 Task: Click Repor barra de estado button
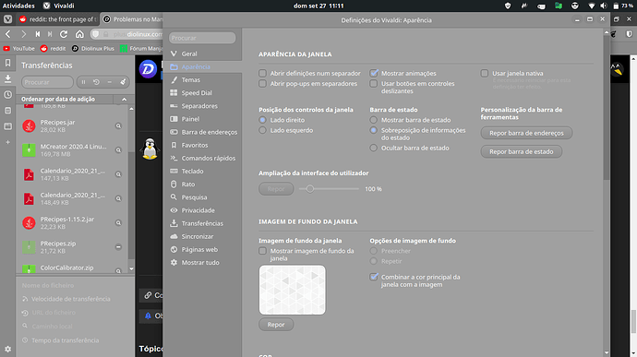tap(522, 151)
